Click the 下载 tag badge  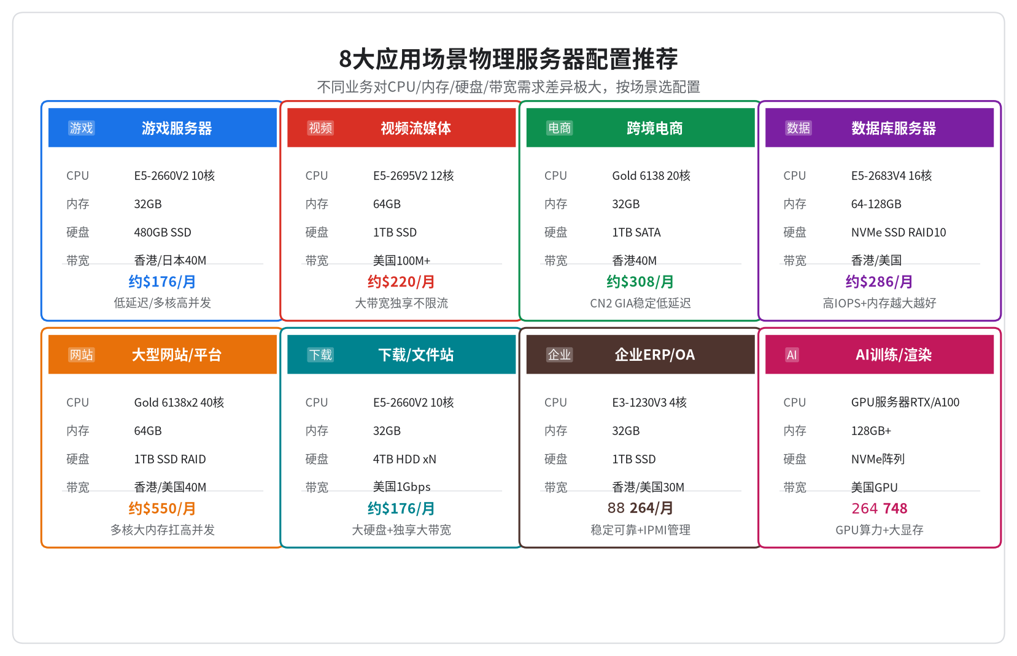tap(320, 355)
